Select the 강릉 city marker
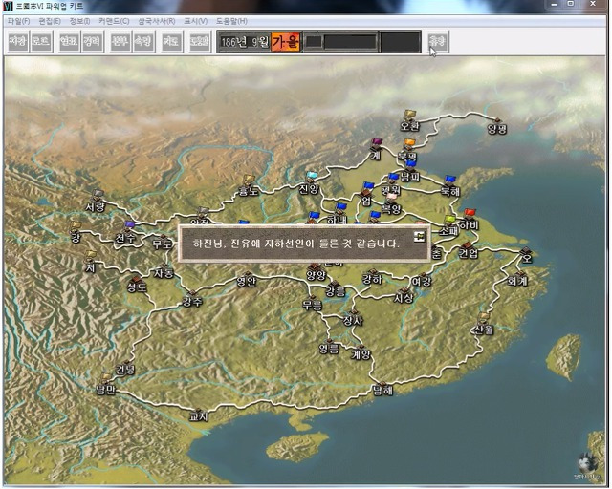 click(336, 289)
